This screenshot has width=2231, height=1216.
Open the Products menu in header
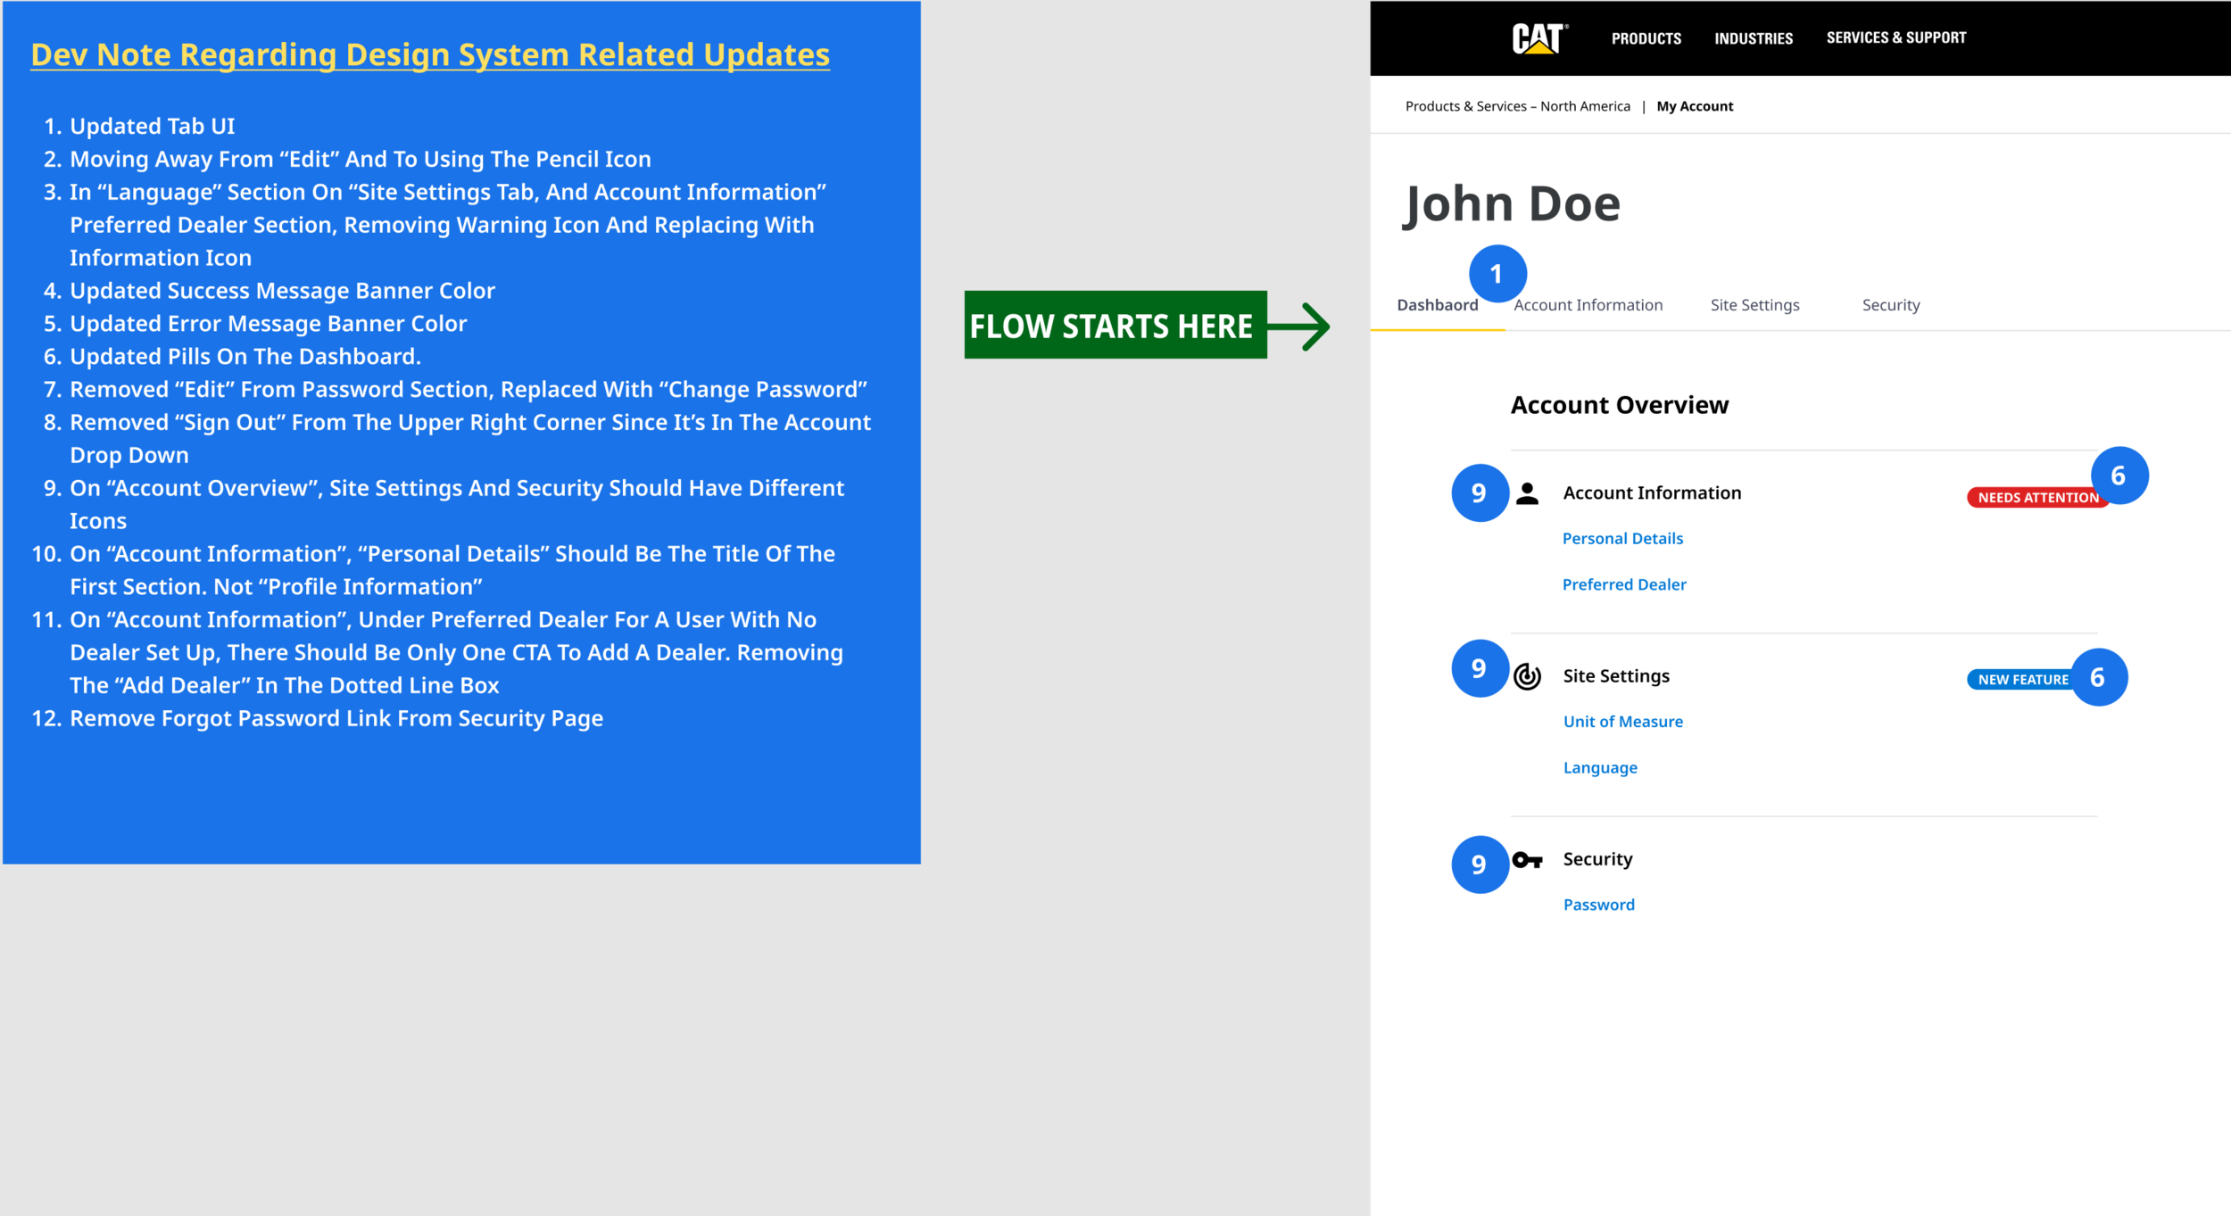tap(1646, 38)
